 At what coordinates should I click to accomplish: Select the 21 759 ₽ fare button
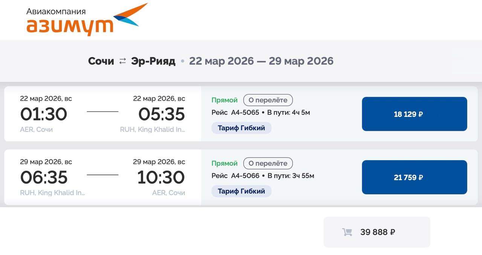pos(414,177)
